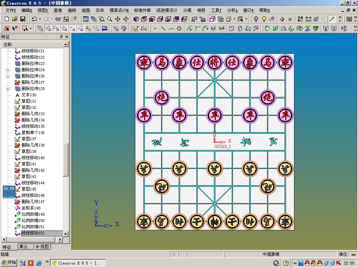The height and width of the screenshot is (268, 358).
Task: Click the camera snapshot icon
Action: click(x=202, y=19)
